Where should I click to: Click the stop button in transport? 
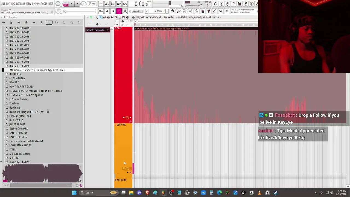click(x=77, y=4)
